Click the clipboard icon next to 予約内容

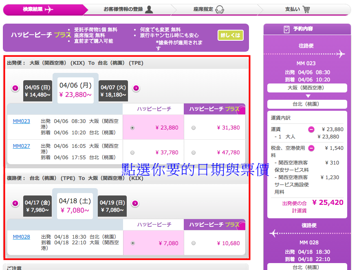[x=286, y=29]
